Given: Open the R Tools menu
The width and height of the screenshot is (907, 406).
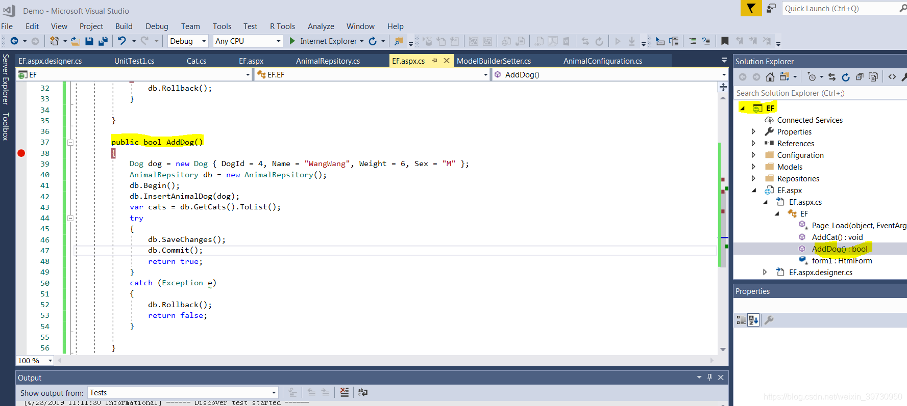Looking at the screenshot, I should coord(283,26).
